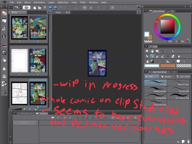Click the four-square grid icon in command bar
The image size is (192, 144).
click(x=11, y=8)
